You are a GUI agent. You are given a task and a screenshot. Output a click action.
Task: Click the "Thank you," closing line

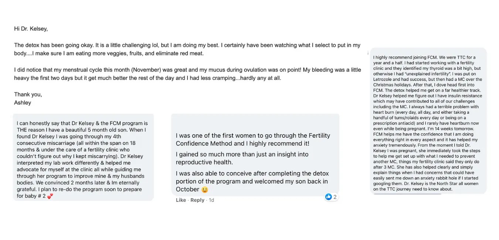(x=28, y=95)
